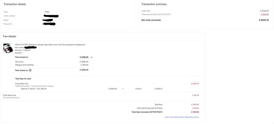Click the Shipping and handling C $20.00 value
The height and width of the screenshot is (124, 274).
point(84,65)
